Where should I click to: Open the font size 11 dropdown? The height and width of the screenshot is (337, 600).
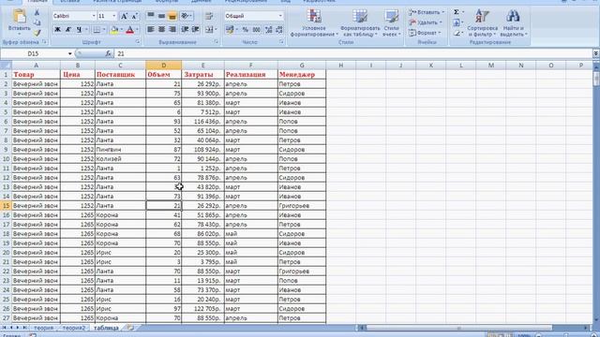pyautogui.click(x=113, y=16)
